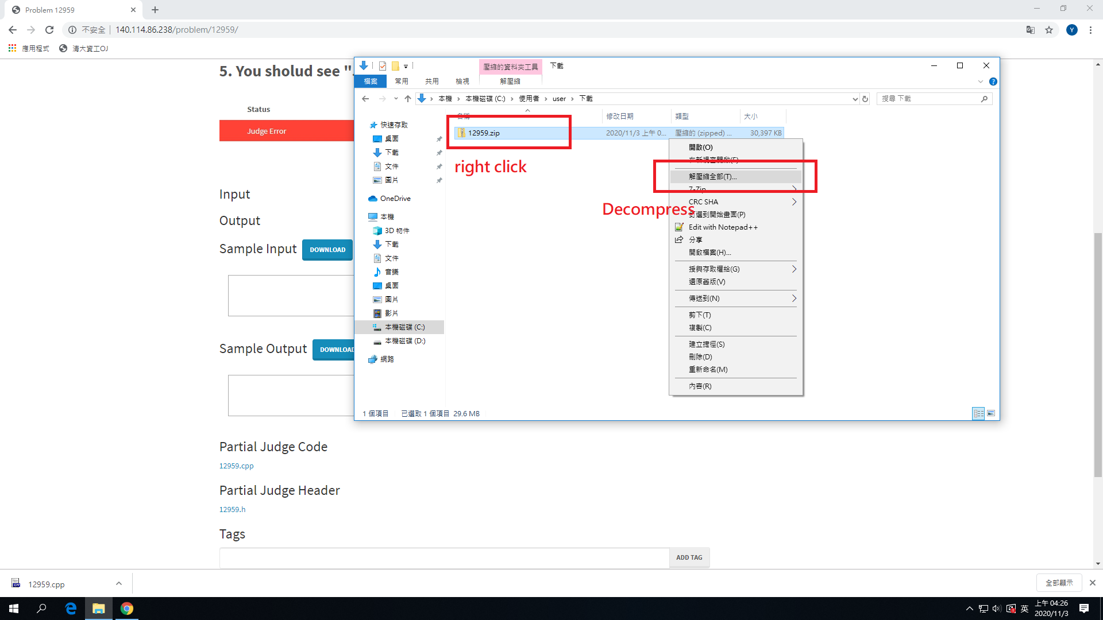The image size is (1103, 620).
Task: Open Microsoft Edge from the taskbar
Action: tap(71, 609)
